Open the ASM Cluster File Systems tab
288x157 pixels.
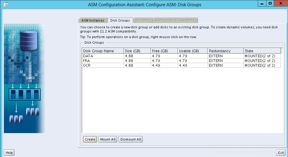[175, 20]
